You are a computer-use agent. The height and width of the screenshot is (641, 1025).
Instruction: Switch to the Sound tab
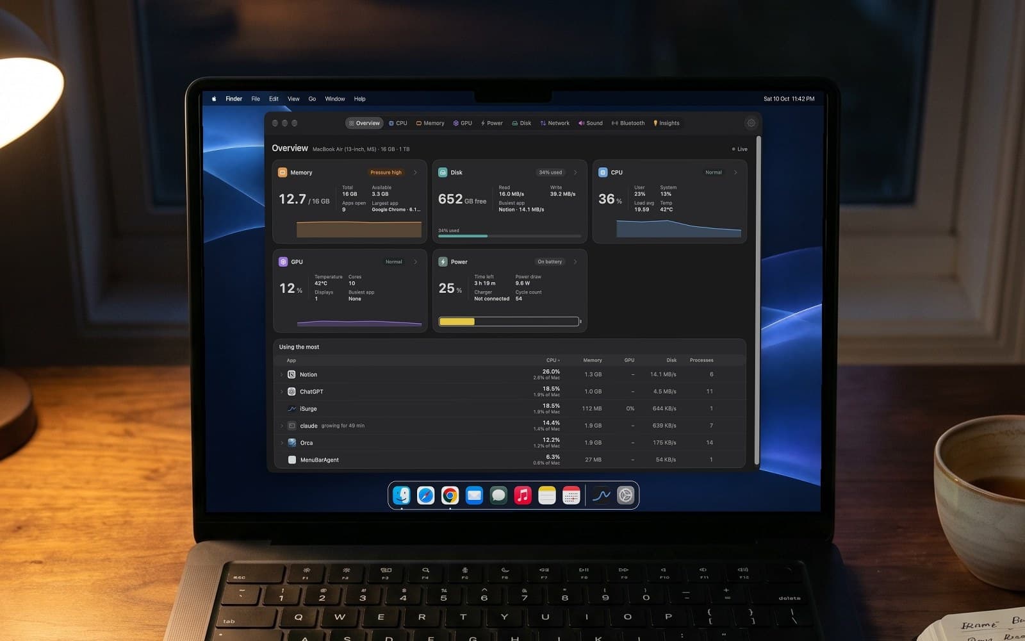[591, 123]
